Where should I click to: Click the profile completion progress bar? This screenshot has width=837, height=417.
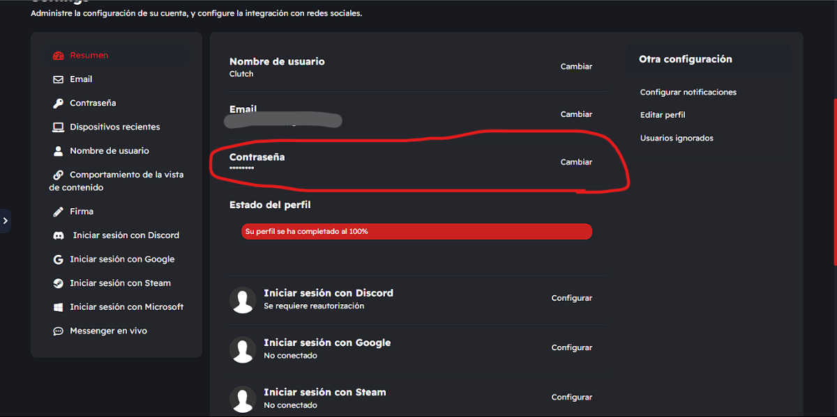pos(417,231)
